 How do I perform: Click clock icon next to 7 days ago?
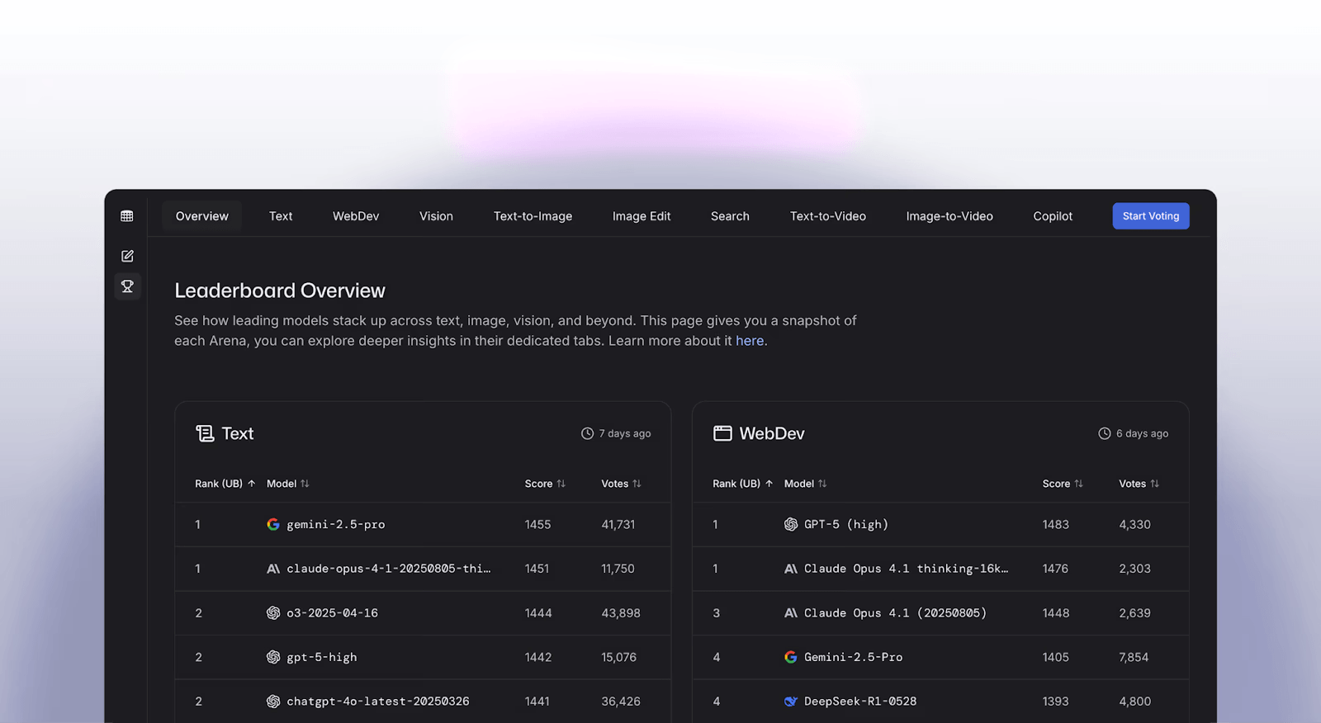[587, 433]
